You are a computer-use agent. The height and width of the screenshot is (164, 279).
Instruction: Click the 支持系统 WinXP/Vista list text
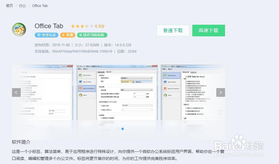[73, 51]
